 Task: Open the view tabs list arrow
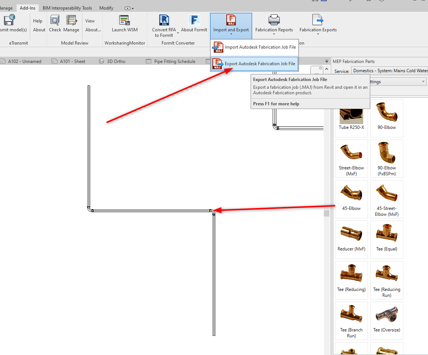pos(327,61)
